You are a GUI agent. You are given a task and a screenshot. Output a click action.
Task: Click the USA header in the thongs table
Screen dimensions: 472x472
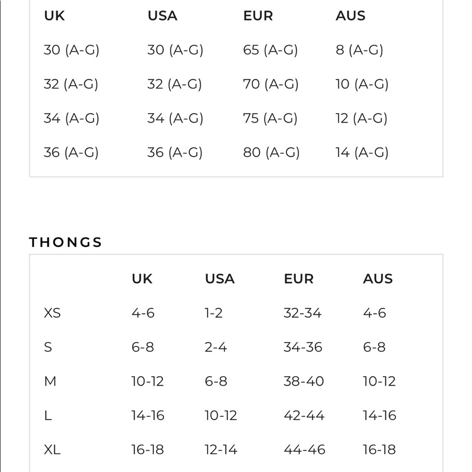point(220,279)
